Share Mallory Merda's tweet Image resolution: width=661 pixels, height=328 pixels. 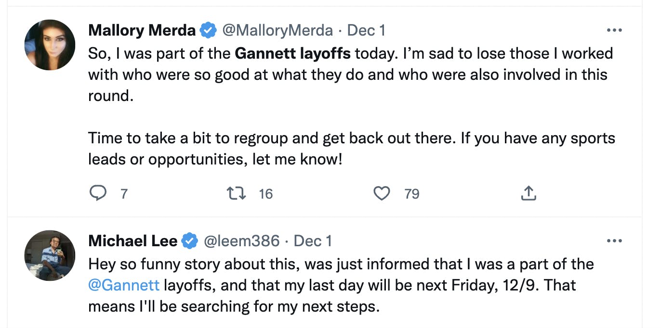coord(529,193)
